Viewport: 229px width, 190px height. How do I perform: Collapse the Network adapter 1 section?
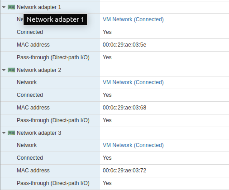click(x=4, y=7)
